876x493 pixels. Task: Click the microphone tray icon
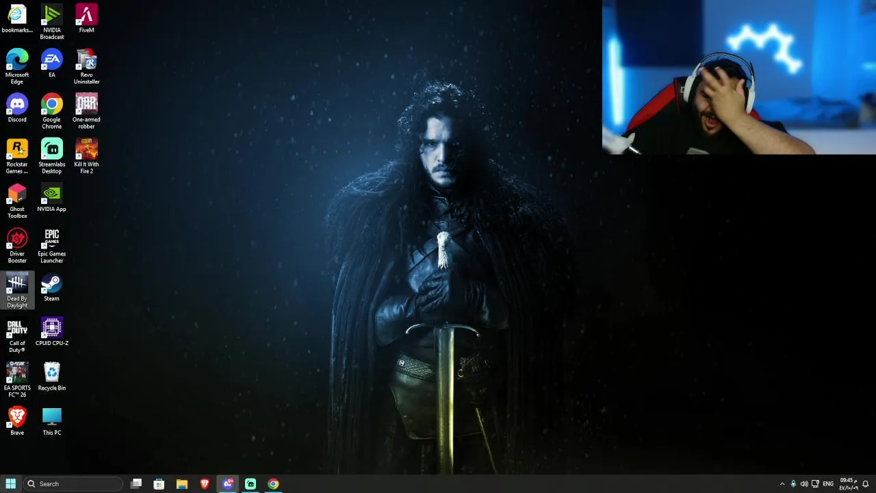click(793, 484)
